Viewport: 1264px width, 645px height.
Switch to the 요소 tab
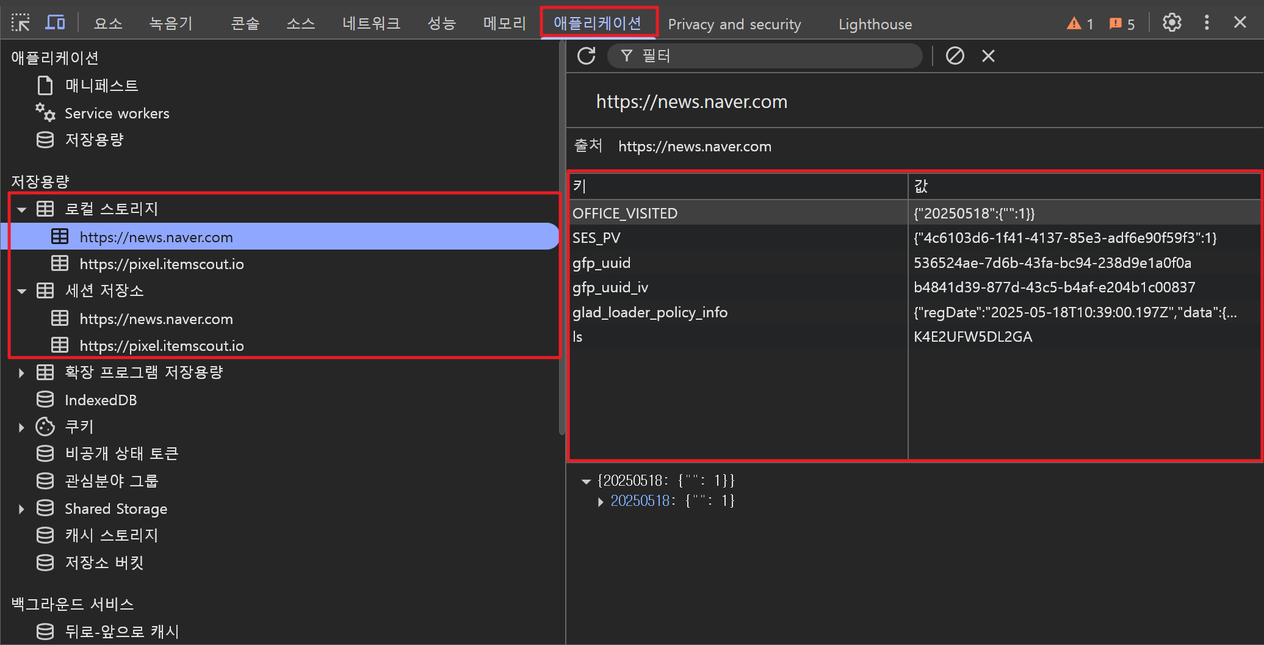[x=108, y=24]
